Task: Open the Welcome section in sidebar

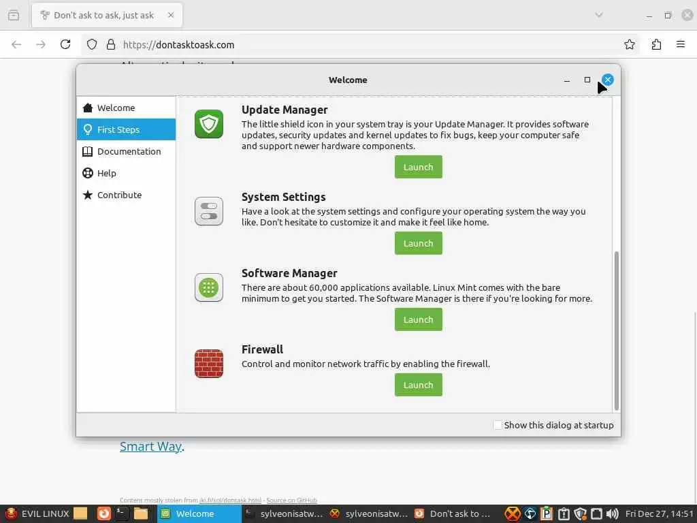Action: (x=126, y=108)
